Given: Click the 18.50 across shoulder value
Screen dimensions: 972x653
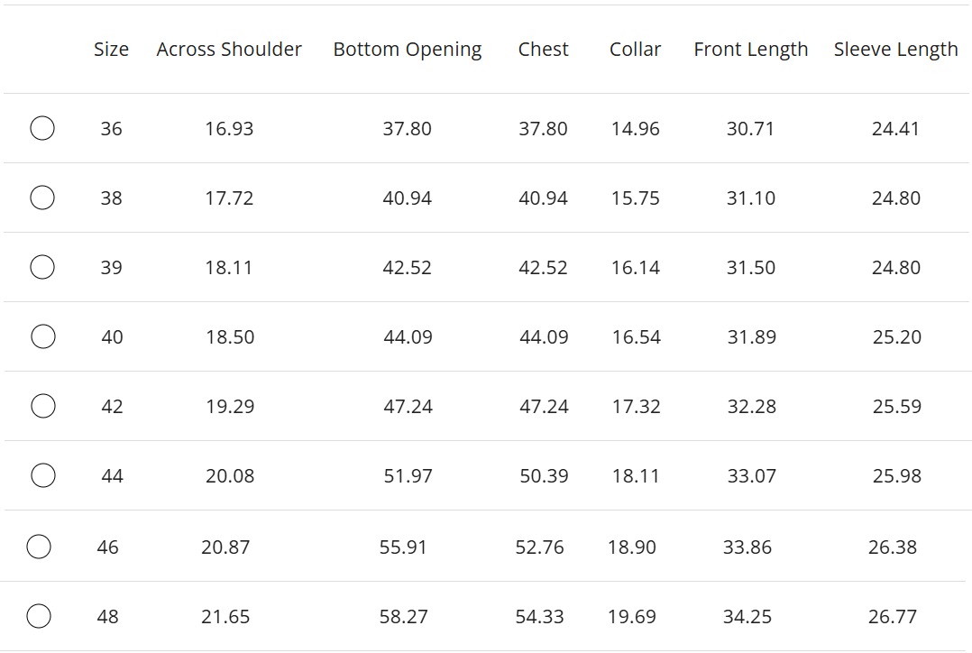Looking at the screenshot, I should click(230, 337).
